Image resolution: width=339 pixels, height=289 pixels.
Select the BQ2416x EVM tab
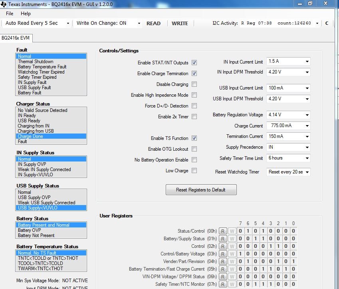click(16, 38)
